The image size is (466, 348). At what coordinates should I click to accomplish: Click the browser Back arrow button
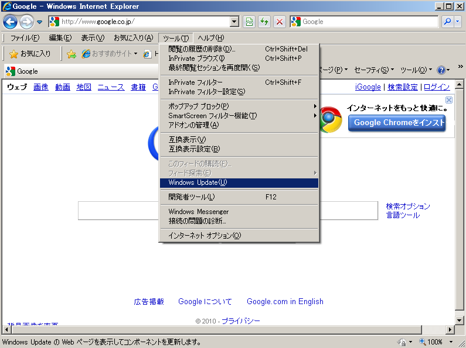(x=10, y=22)
